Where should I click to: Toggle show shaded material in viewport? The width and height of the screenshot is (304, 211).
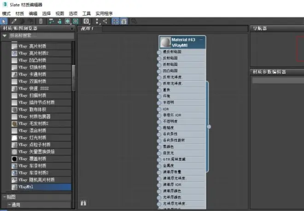[x=67, y=21]
